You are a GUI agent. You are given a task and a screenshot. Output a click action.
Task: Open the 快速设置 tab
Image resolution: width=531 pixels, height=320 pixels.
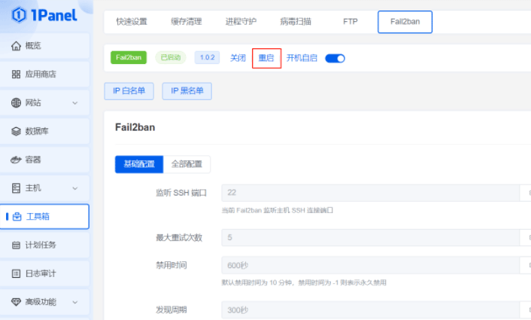[x=132, y=22]
